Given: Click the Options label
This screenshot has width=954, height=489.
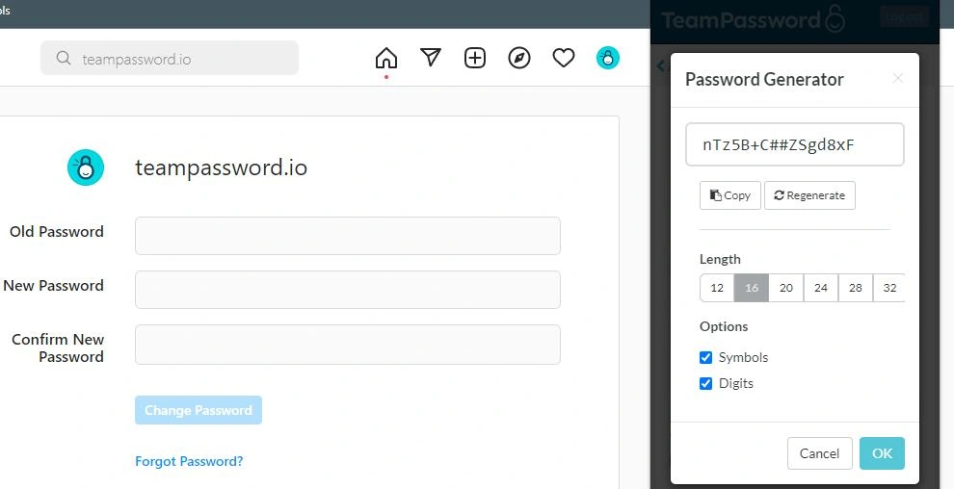Looking at the screenshot, I should pyautogui.click(x=724, y=327).
